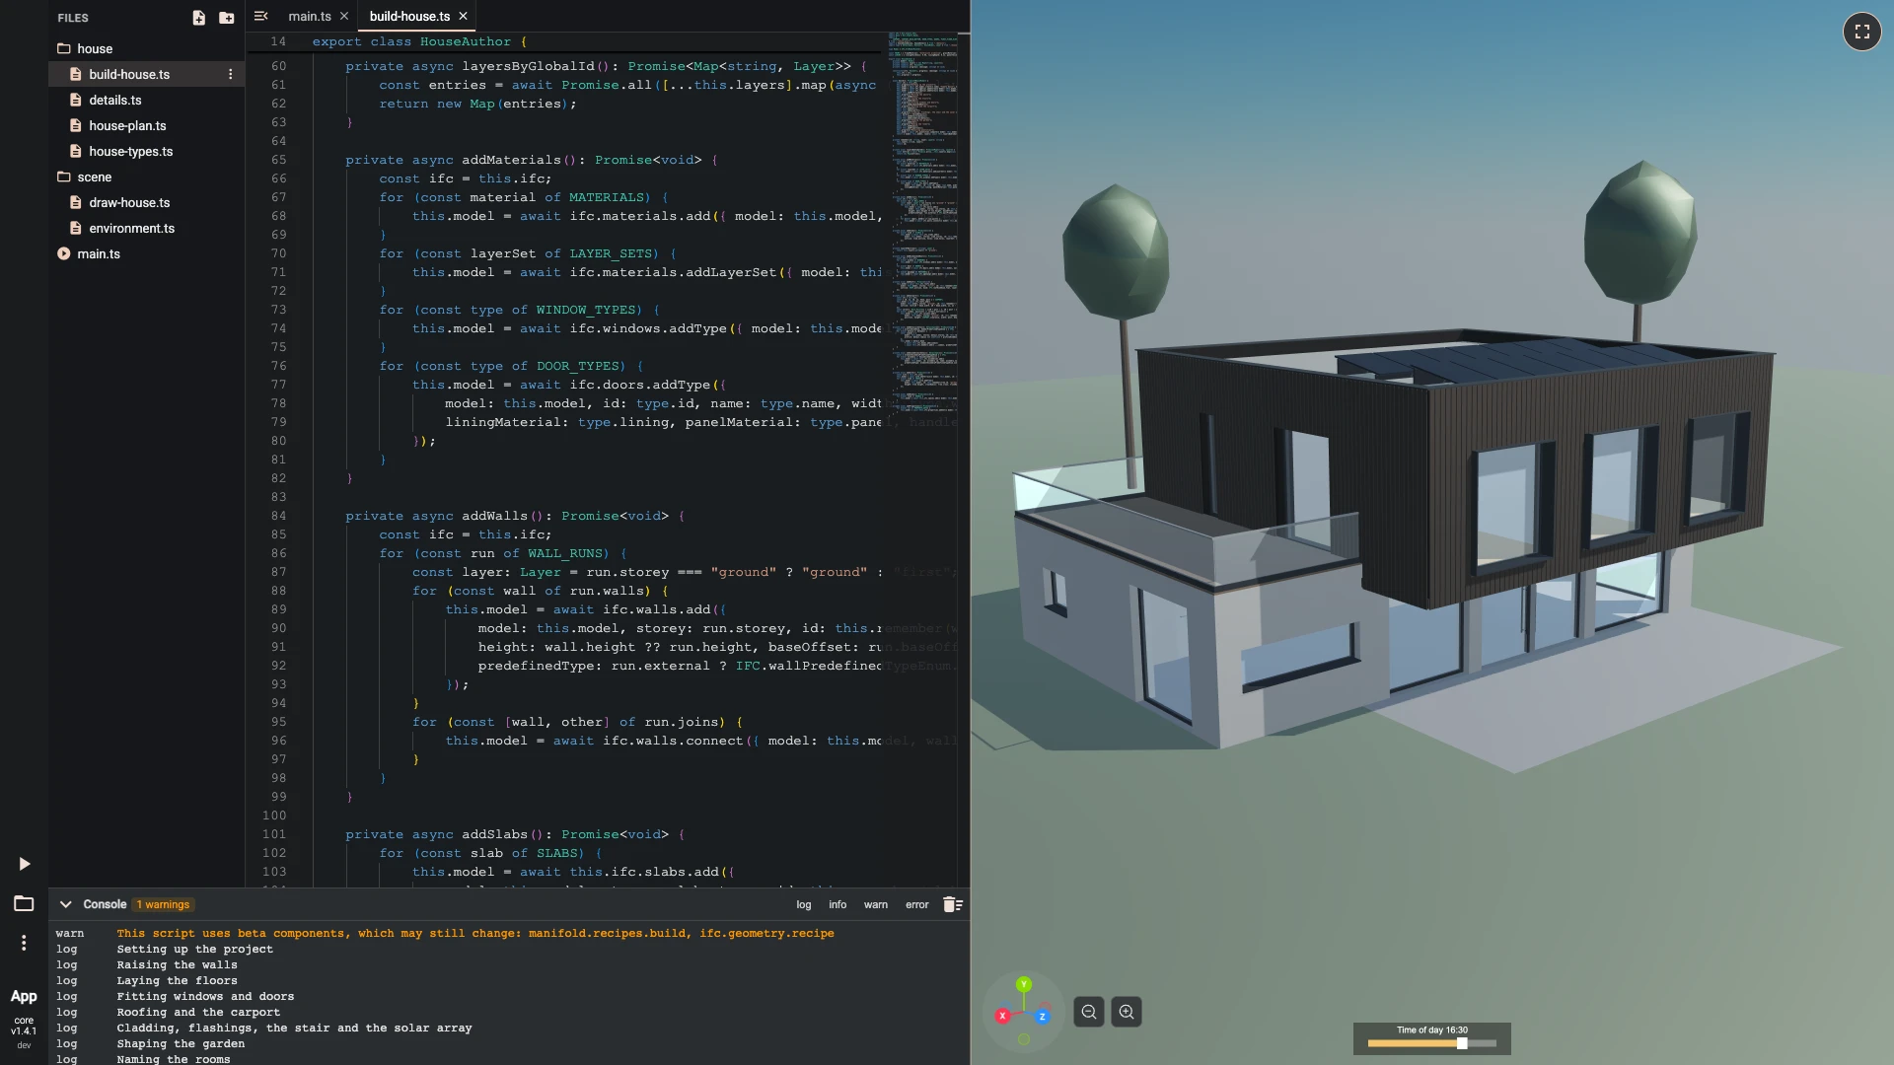Open house-plan.ts file
Image resolution: width=1894 pixels, height=1065 pixels.
coord(146,125)
